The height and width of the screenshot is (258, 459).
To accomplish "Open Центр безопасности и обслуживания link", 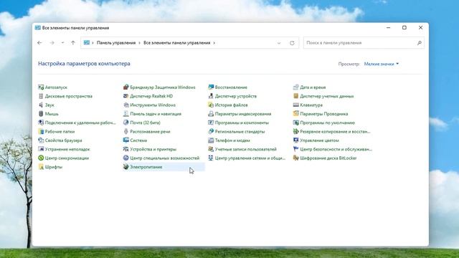I will coord(336,149).
